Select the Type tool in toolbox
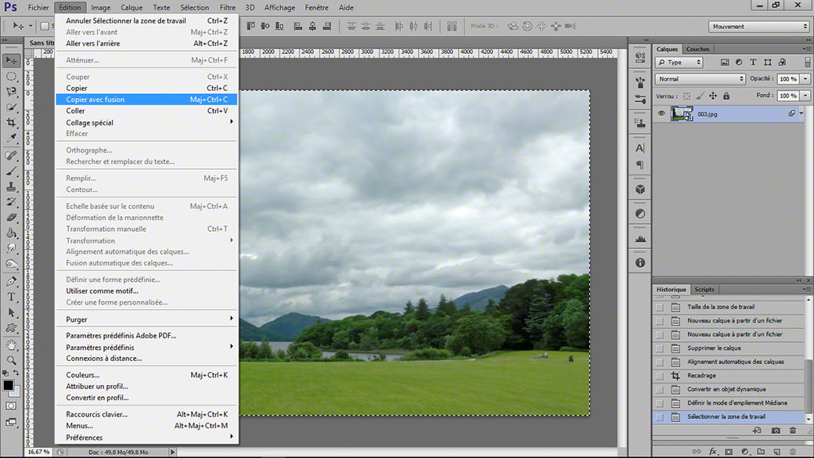814x458 pixels. click(x=11, y=297)
